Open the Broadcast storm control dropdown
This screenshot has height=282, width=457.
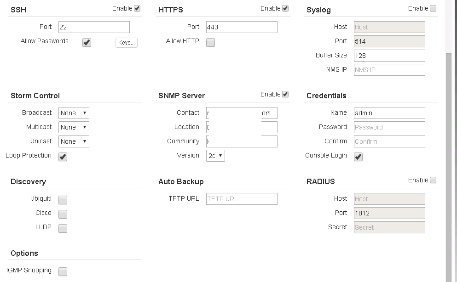[74, 113]
